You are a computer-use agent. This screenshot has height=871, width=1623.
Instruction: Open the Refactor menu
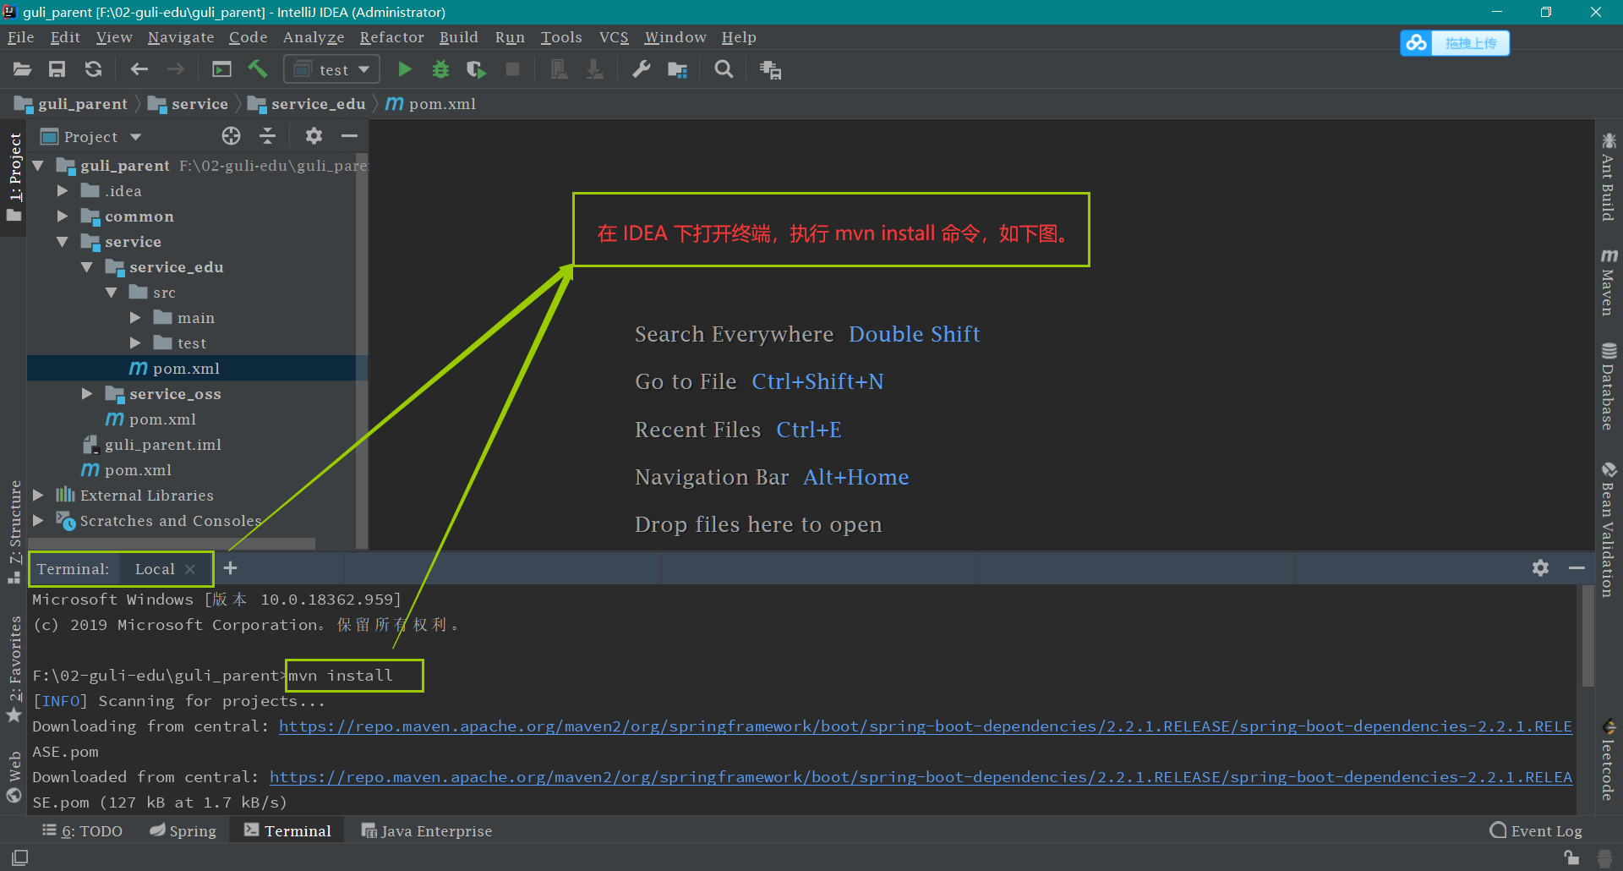tap(391, 37)
